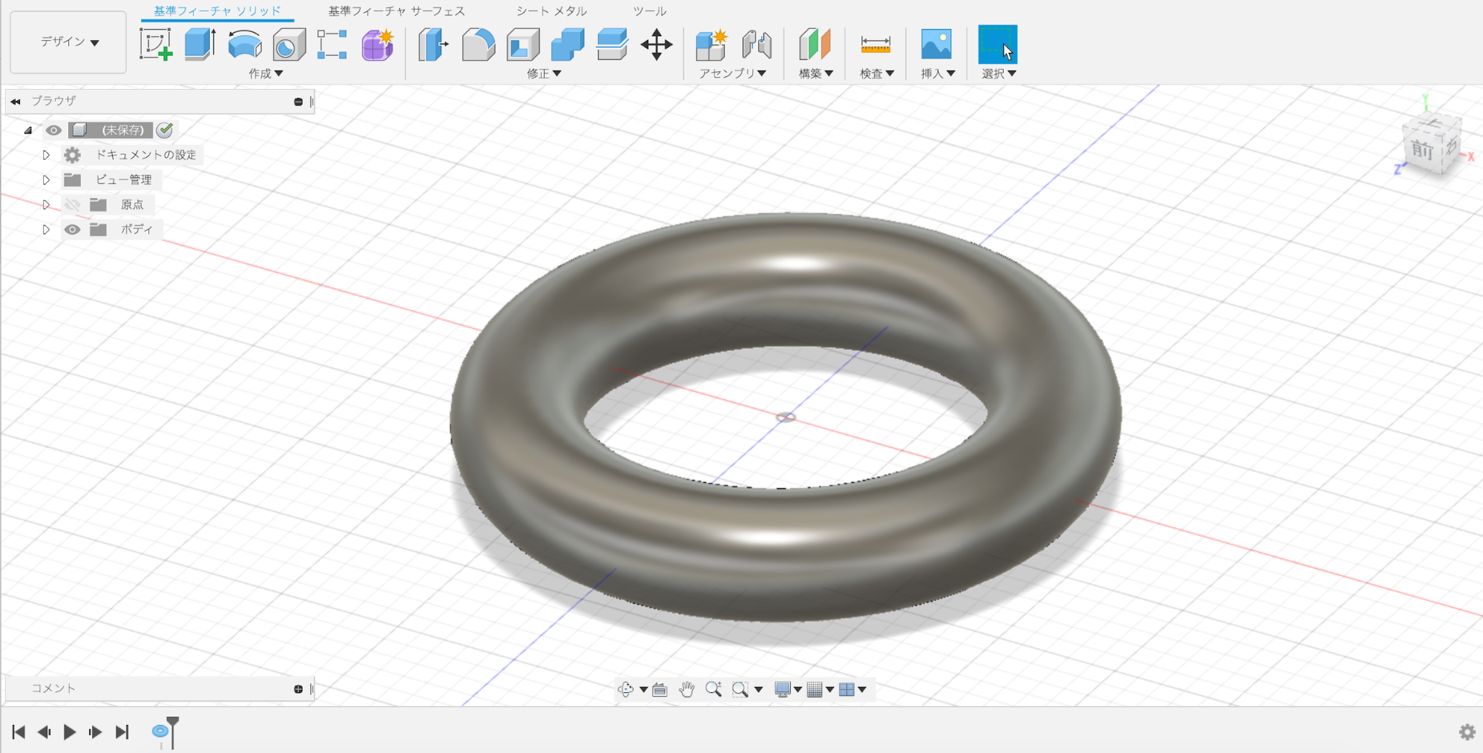Open the アセンブリ dropdown menu
This screenshot has height=753, width=1483.
(x=732, y=73)
